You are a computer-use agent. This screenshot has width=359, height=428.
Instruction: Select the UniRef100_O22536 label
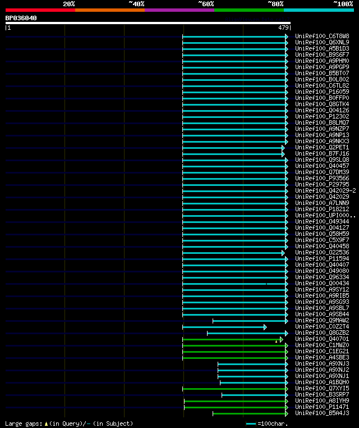[322, 253]
